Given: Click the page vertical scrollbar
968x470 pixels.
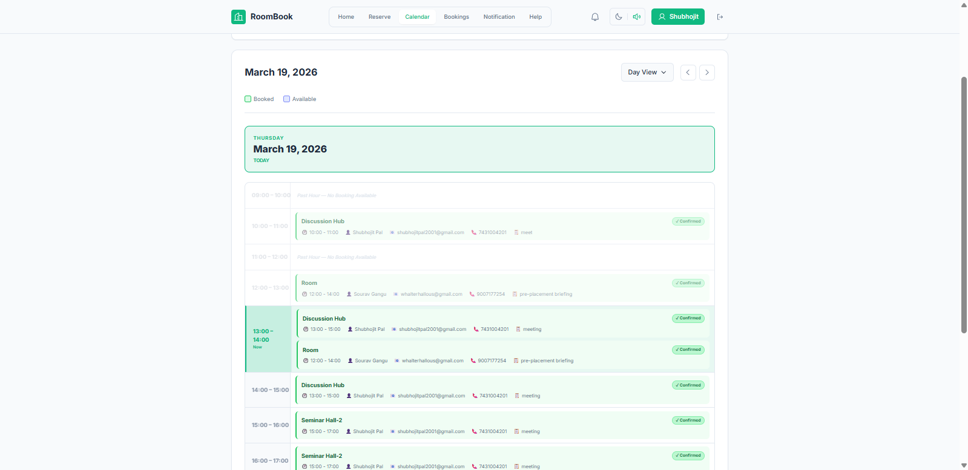Looking at the screenshot, I should 964,206.
